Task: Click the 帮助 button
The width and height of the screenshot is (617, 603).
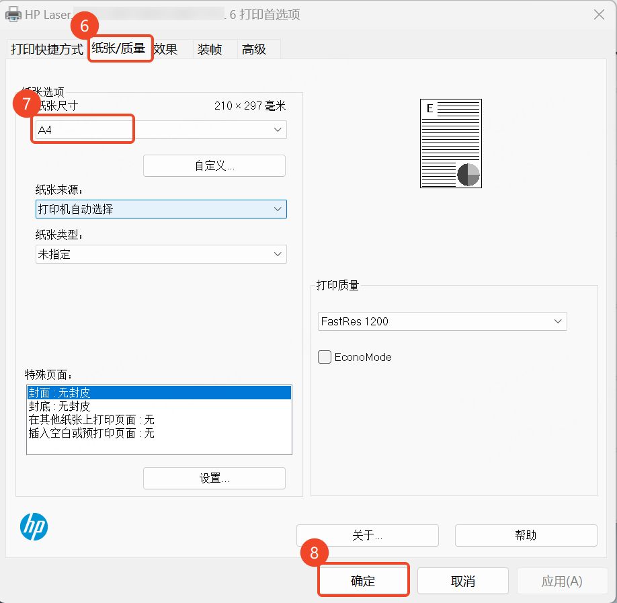Action: (x=526, y=535)
